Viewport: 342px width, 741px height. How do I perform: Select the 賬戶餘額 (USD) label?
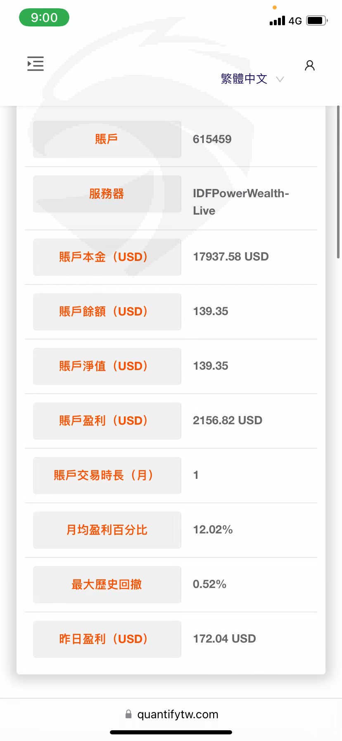pyautogui.click(x=107, y=311)
